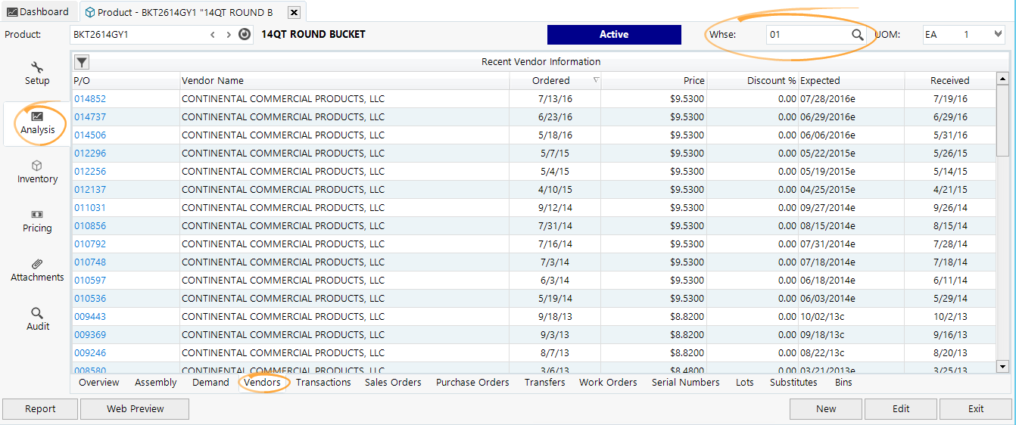Open purchase order 012137
This screenshot has width=1016, height=425.
pyautogui.click(x=90, y=190)
